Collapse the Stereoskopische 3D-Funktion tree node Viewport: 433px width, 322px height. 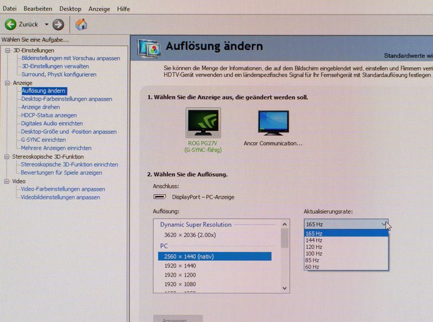coord(6,156)
